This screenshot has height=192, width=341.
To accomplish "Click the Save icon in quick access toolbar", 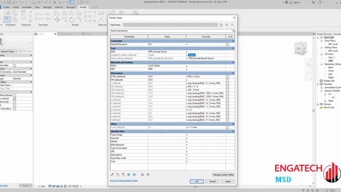I will pyautogui.click(x=9, y=2).
